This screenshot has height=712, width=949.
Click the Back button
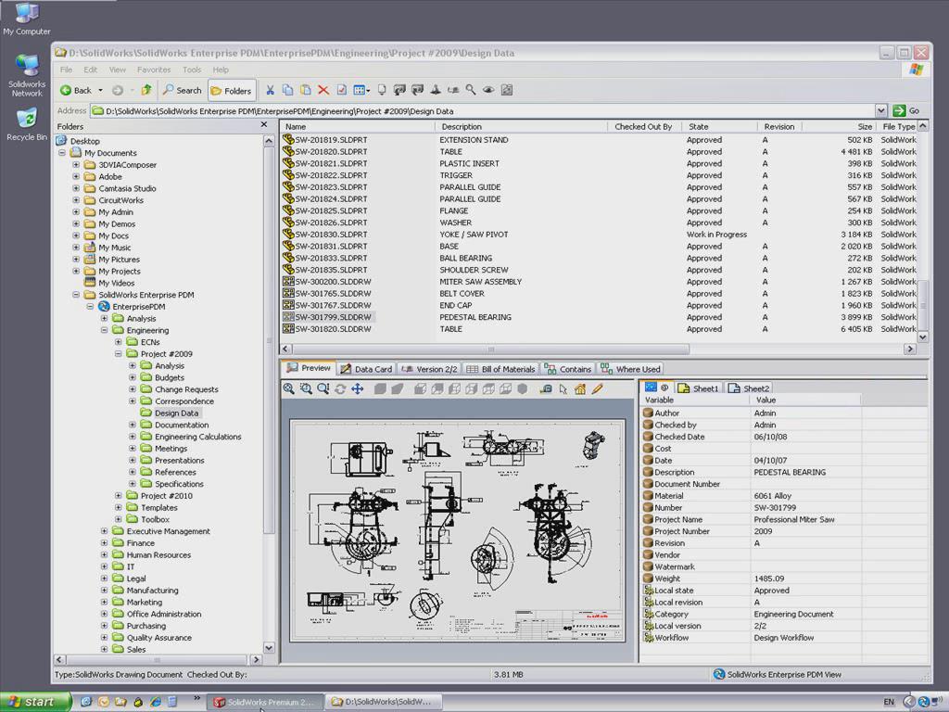pos(76,90)
